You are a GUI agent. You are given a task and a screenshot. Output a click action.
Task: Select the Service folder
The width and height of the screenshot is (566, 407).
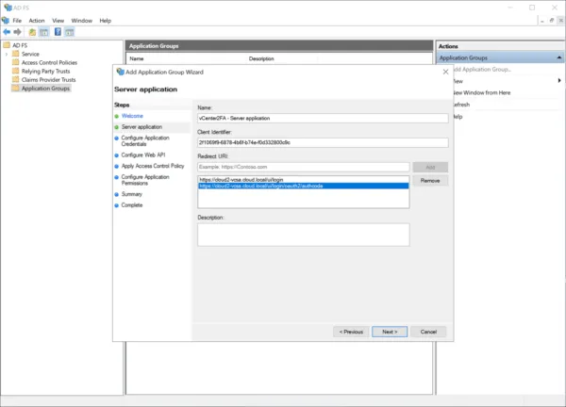(x=30, y=54)
